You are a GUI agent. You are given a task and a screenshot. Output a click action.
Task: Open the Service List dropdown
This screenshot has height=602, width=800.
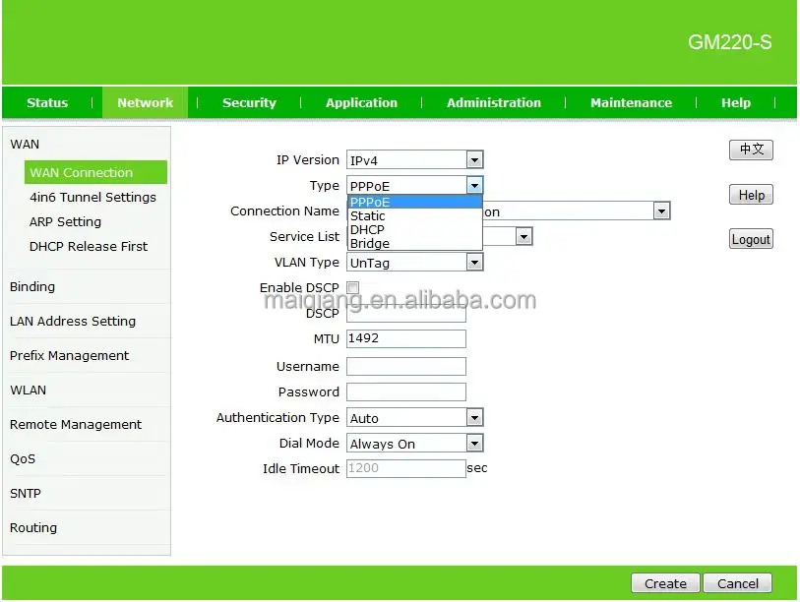click(523, 236)
